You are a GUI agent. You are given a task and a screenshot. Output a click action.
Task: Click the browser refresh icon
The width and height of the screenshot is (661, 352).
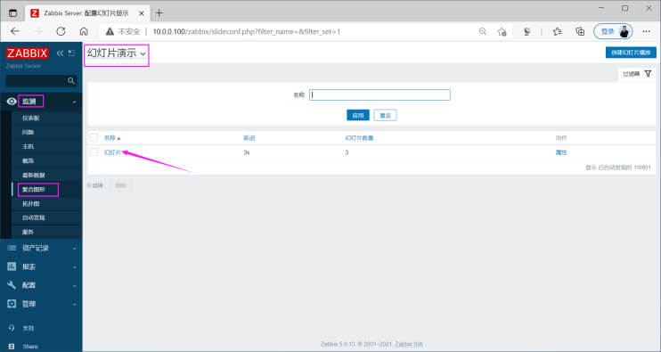coord(61,31)
